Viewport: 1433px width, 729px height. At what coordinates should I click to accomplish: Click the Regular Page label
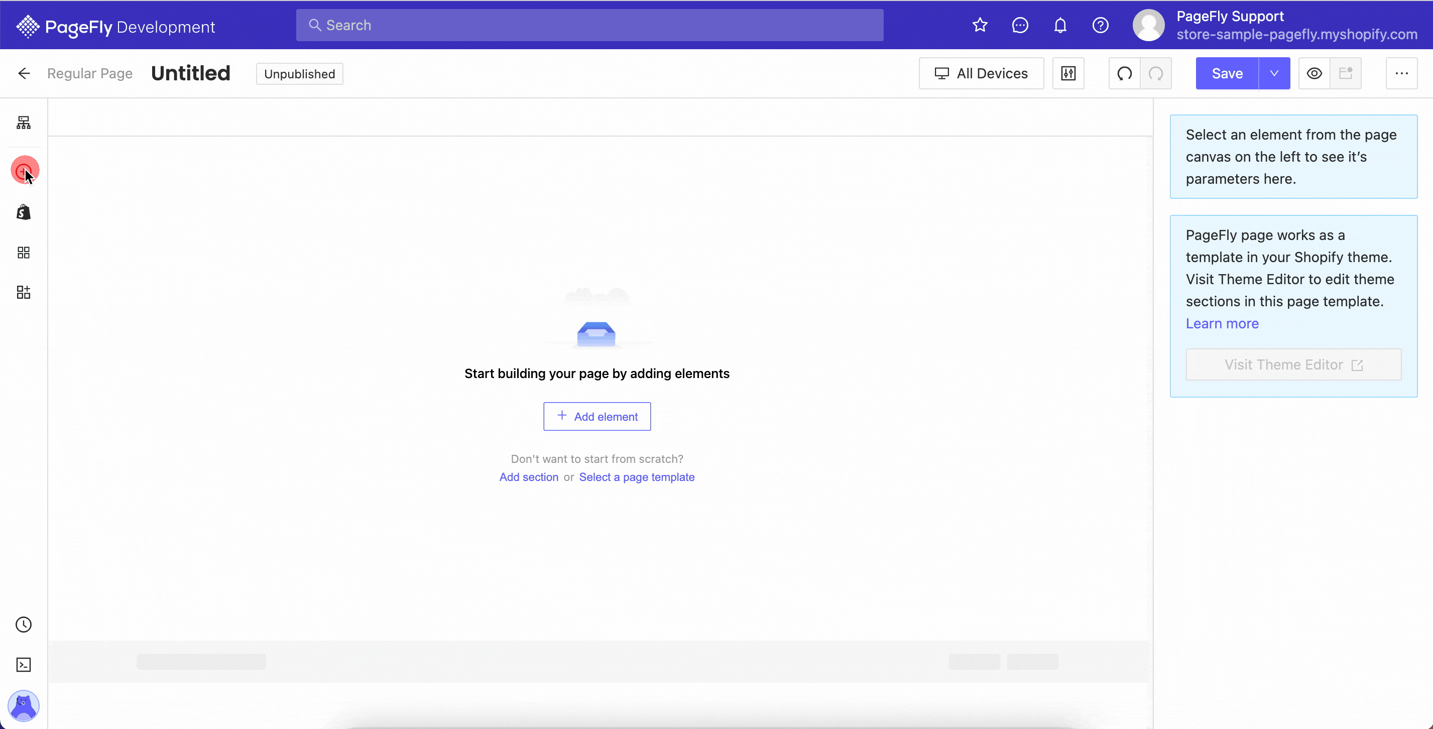(89, 73)
